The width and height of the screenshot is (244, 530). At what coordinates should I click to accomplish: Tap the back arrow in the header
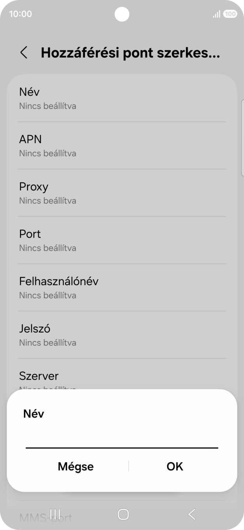[24, 52]
